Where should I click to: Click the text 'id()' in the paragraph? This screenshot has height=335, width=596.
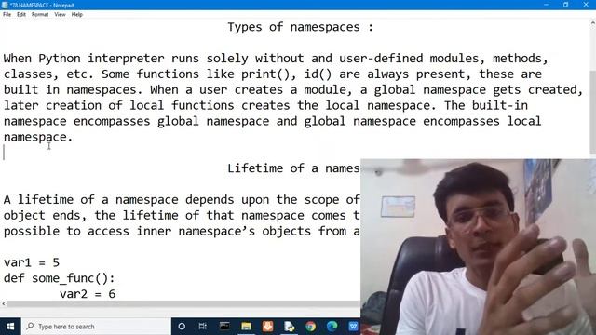(x=318, y=74)
